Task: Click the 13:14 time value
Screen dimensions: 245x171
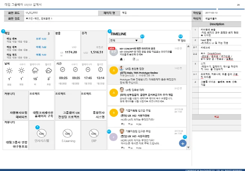Action: [x=100, y=78]
